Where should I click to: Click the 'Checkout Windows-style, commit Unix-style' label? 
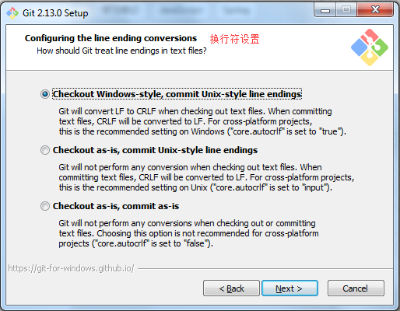[x=177, y=94]
